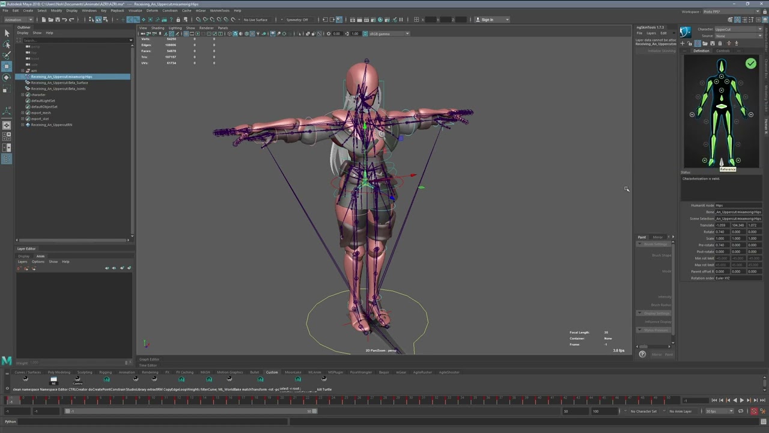Switch to the HumanIK Controls tab
Screen dimensions: 769x433
click(723, 51)
